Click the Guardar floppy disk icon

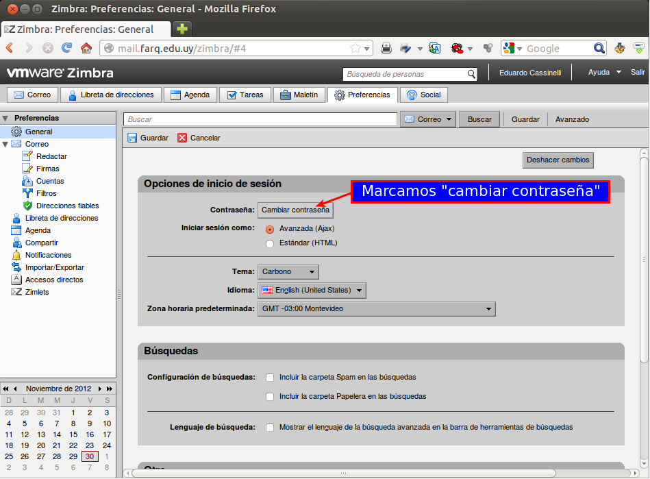(132, 138)
